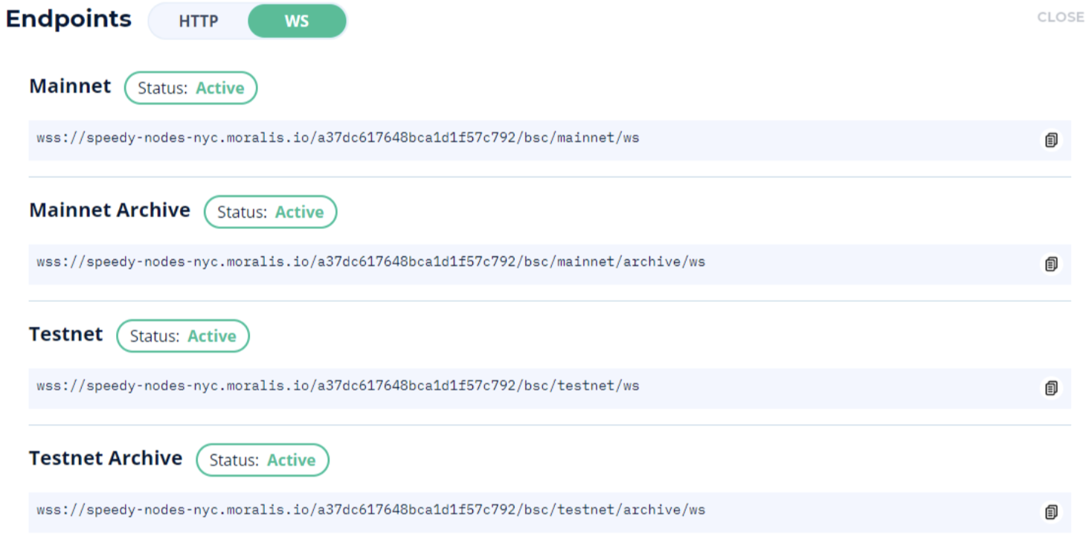Copy the Testnet WebSocket URL
1086x543 pixels.
point(1050,388)
